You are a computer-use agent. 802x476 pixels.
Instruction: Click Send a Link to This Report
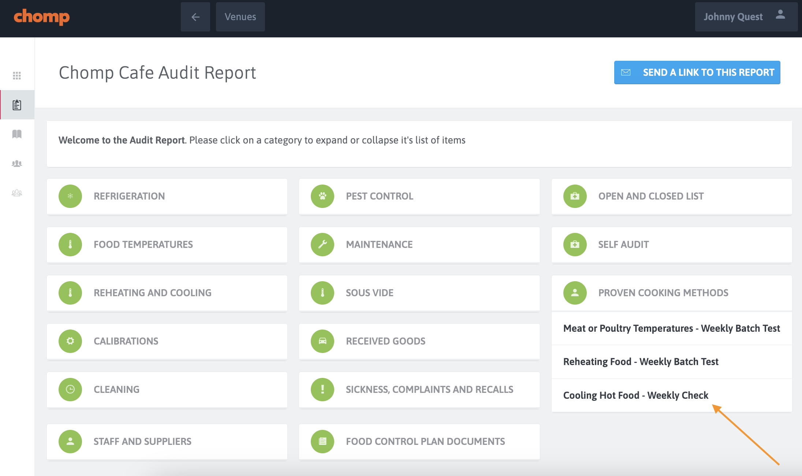697,72
